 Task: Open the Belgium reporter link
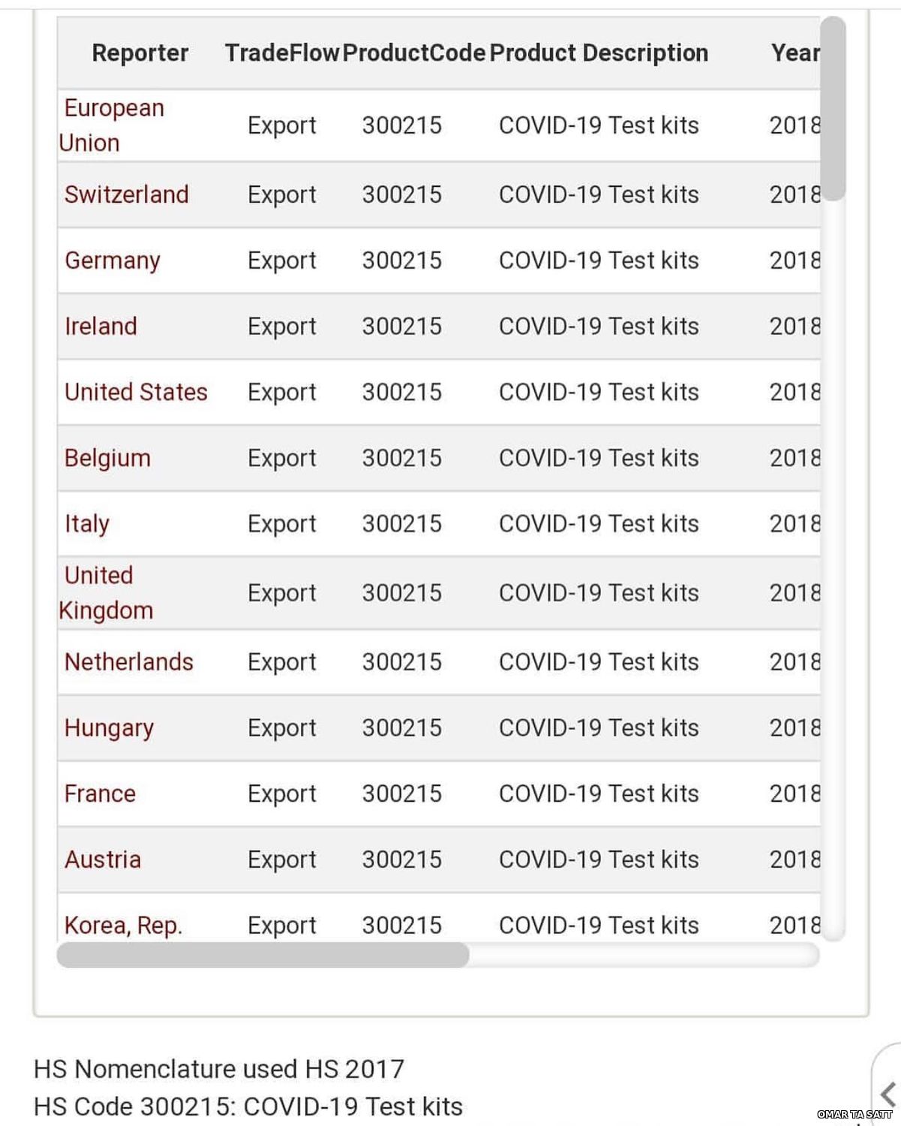pyautogui.click(x=107, y=458)
